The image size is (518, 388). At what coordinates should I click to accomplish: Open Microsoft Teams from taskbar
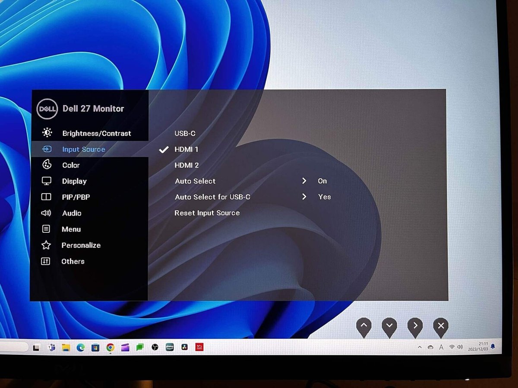click(x=52, y=347)
